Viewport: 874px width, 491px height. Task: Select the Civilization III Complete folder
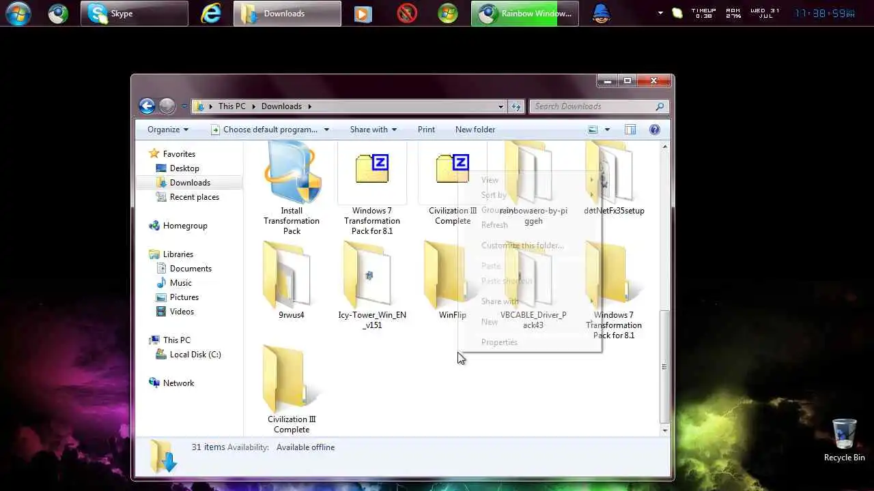point(292,389)
